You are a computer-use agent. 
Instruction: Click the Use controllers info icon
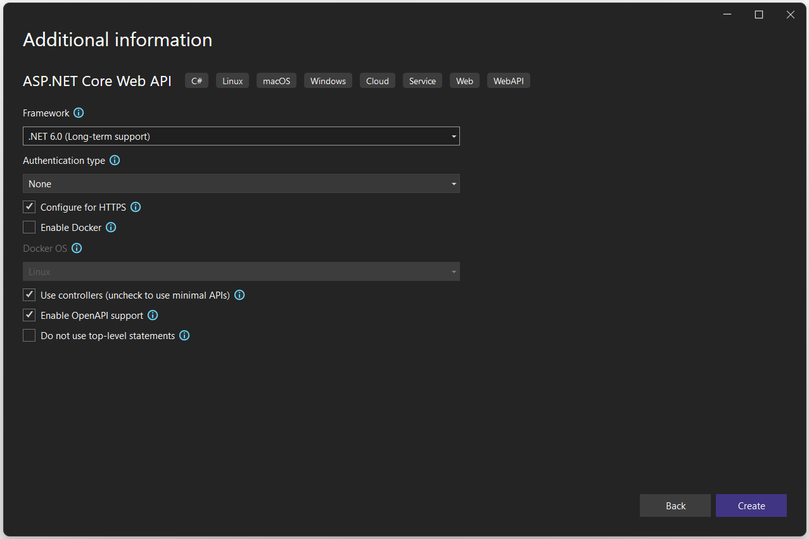click(239, 294)
